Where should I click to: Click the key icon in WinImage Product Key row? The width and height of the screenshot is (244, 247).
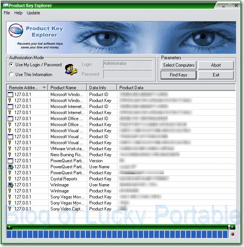click(x=10, y=191)
